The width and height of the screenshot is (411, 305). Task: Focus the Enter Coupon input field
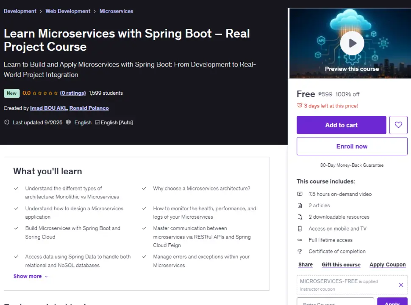pos(335,302)
